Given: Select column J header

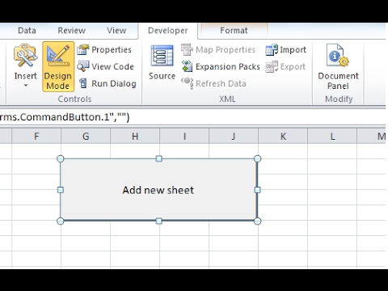Looking at the screenshot, I should (234, 136).
